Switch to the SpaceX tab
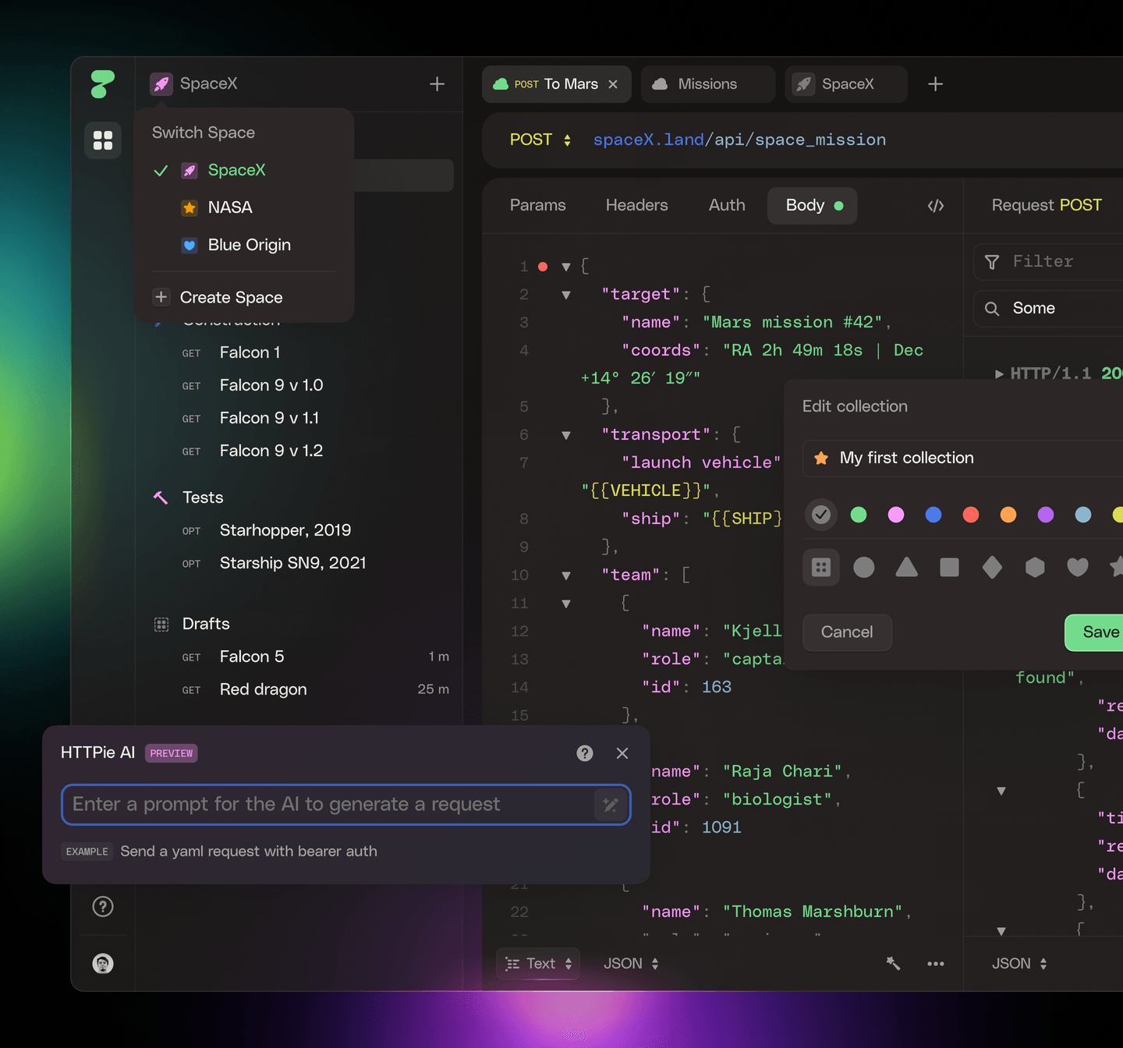The height and width of the screenshot is (1048, 1123). (x=847, y=84)
